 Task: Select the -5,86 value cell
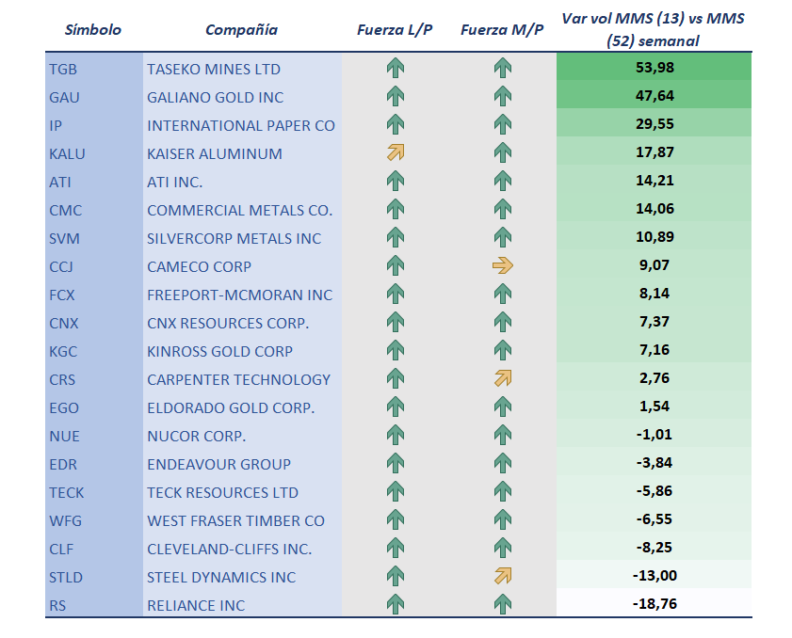click(x=655, y=491)
